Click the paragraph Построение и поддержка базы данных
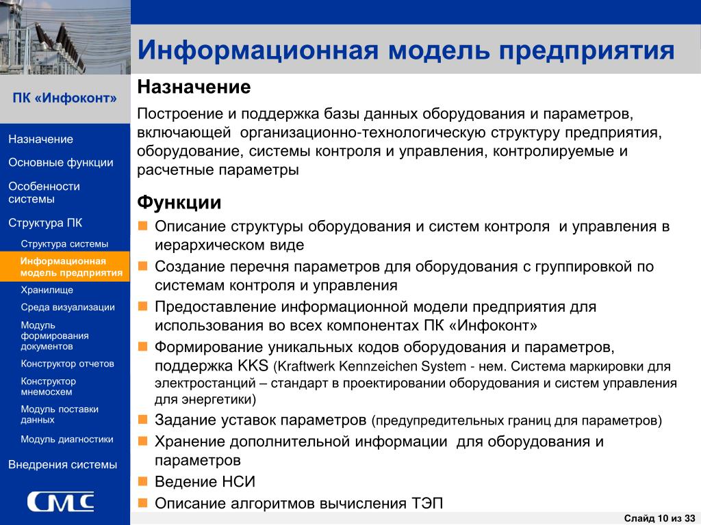 [x=399, y=142]
